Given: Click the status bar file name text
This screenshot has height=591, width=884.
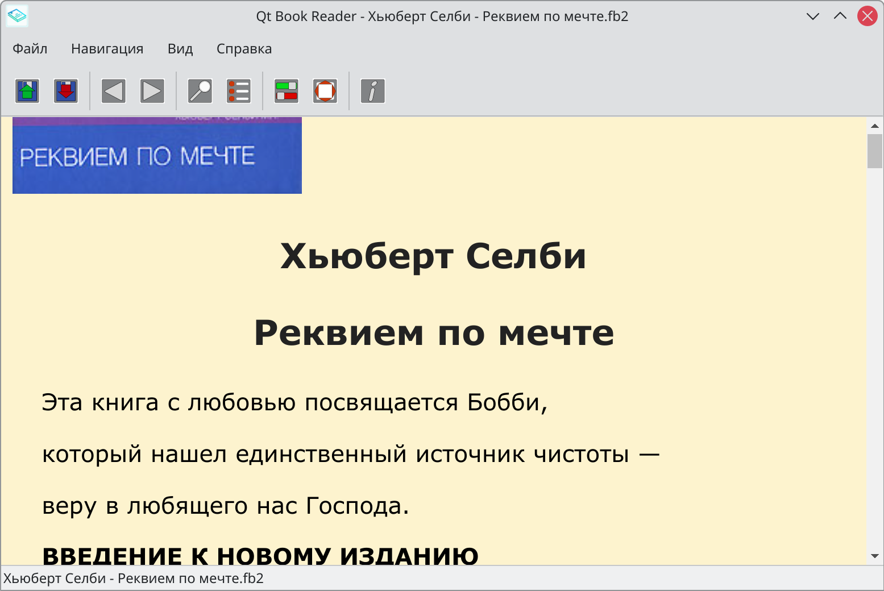Looking at the screenshot, I should pos(134,578).
